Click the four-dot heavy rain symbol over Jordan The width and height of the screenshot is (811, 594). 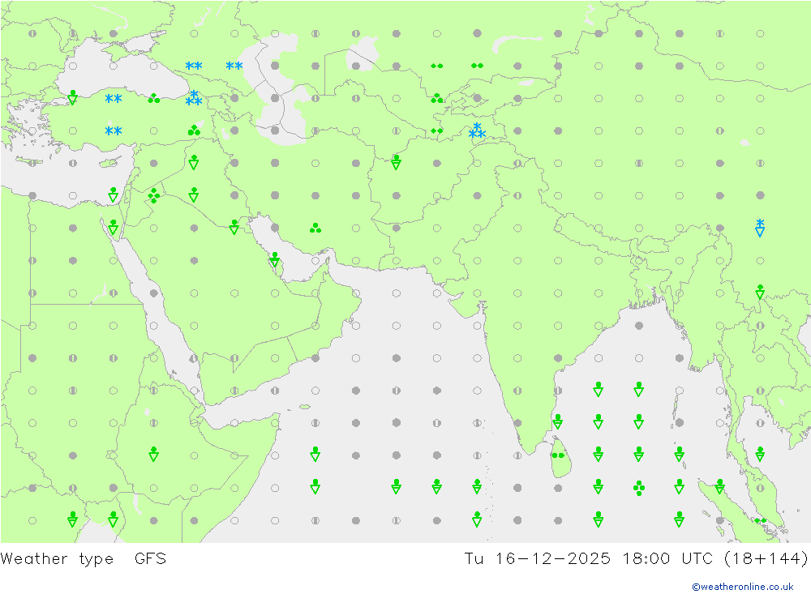[153, 195]
